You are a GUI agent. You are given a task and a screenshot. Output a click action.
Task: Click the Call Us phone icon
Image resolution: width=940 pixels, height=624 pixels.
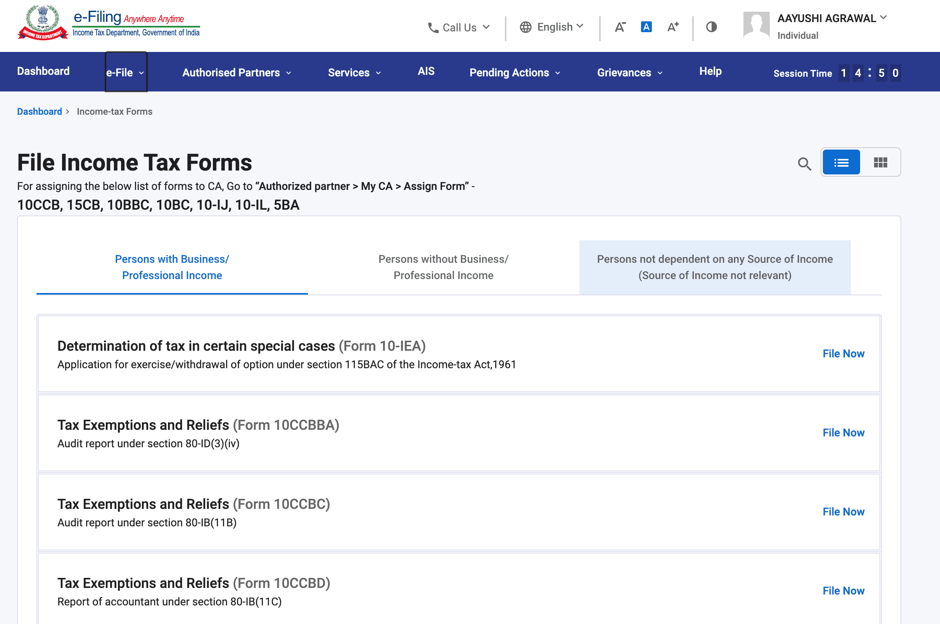(433, 28)
